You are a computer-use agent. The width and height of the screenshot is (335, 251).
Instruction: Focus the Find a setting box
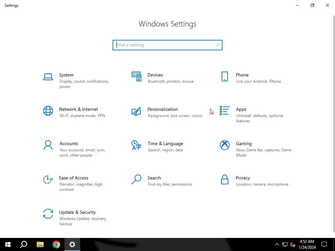167,45
